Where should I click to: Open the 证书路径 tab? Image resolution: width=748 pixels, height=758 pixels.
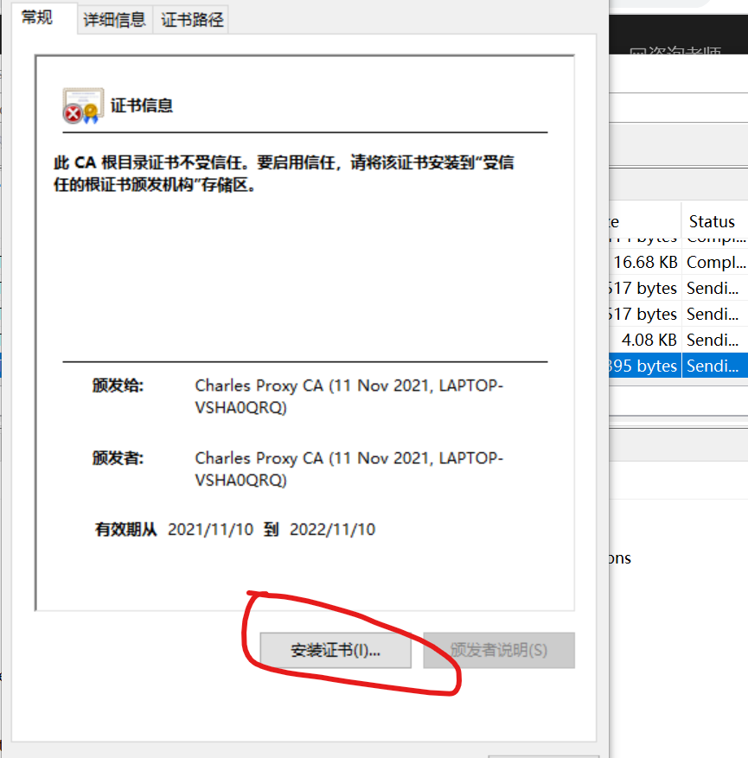[192, 20]
